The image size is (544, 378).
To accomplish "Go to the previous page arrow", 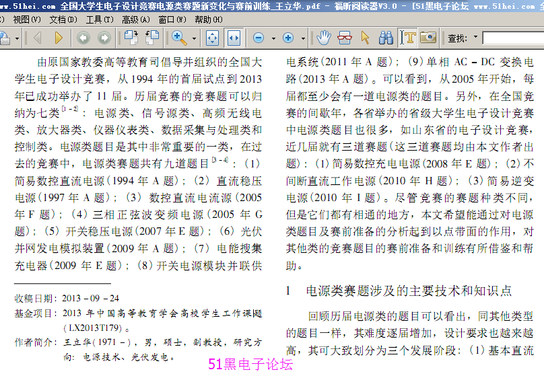I will (38, 38).
